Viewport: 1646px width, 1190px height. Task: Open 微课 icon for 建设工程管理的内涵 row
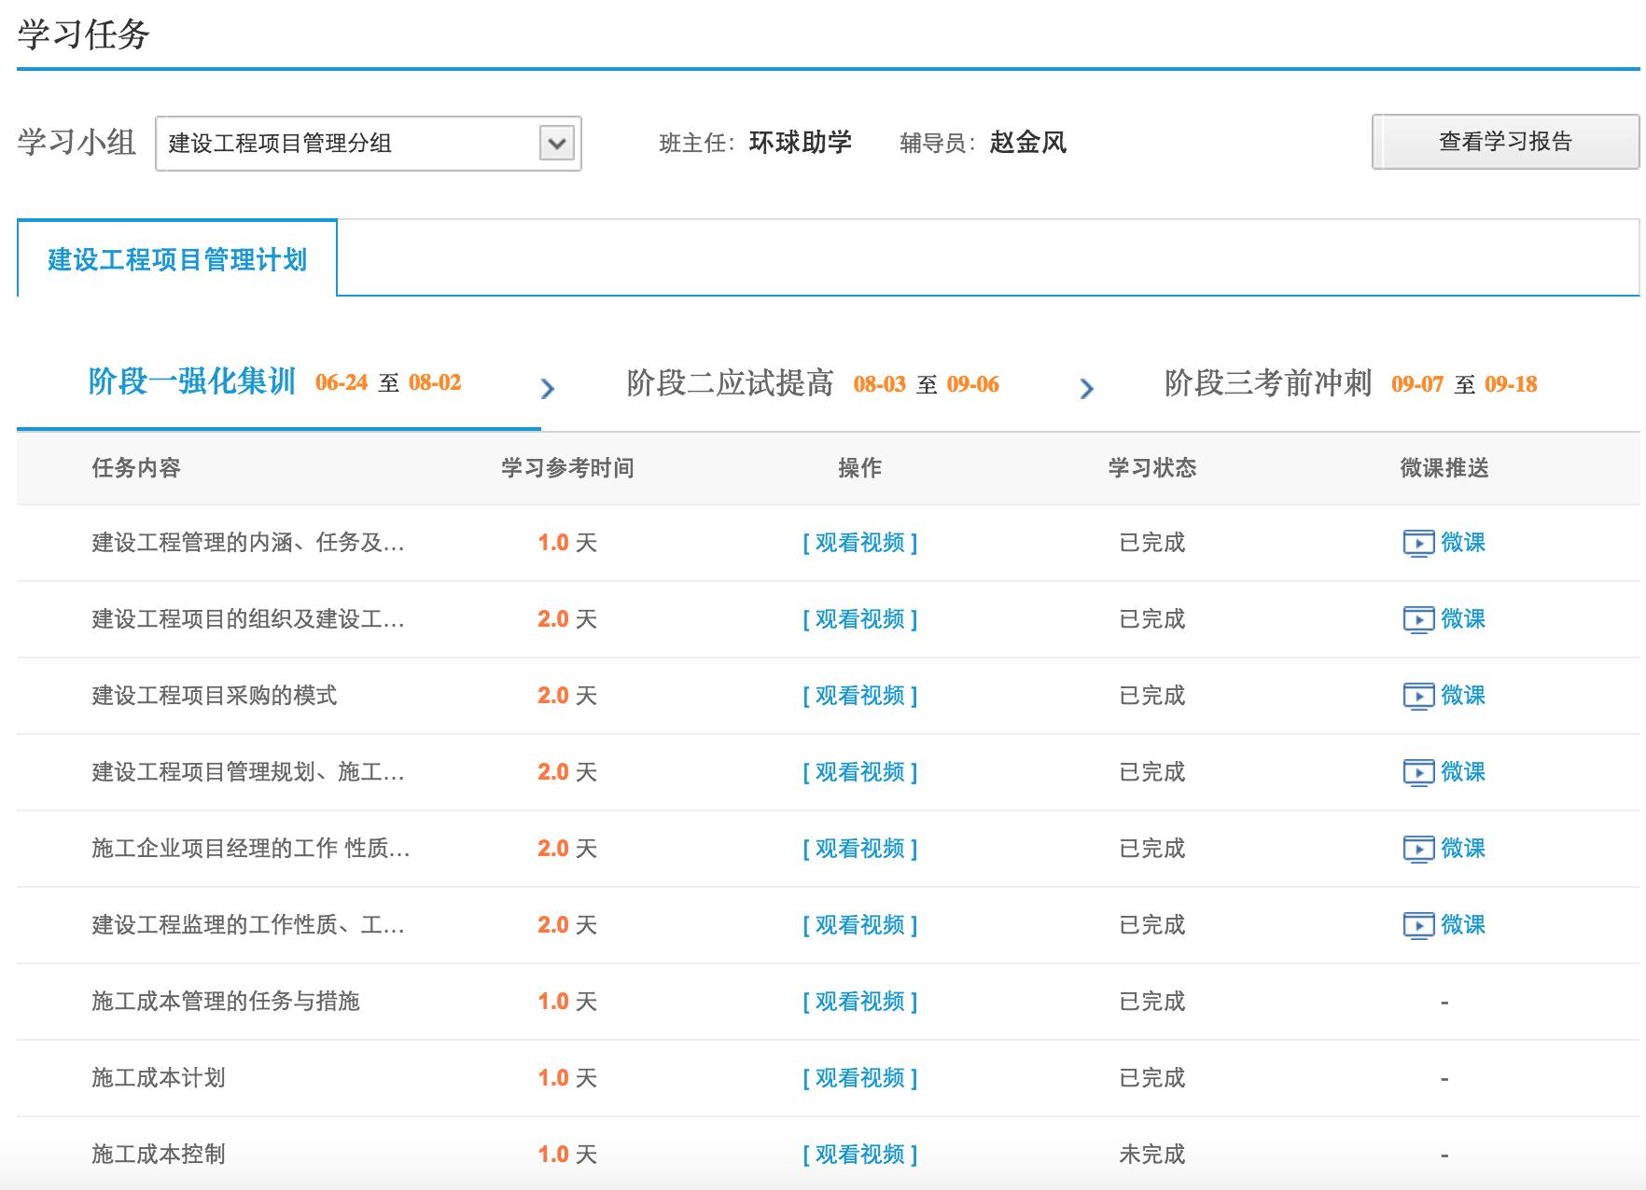click(x=1418, y=543)
